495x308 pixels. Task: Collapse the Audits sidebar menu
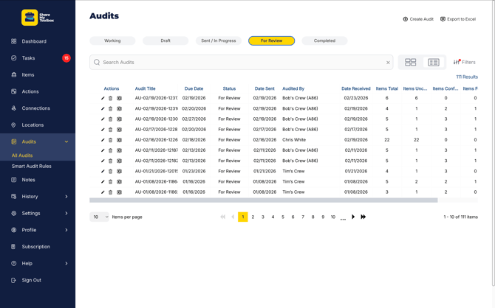[66, 141]
